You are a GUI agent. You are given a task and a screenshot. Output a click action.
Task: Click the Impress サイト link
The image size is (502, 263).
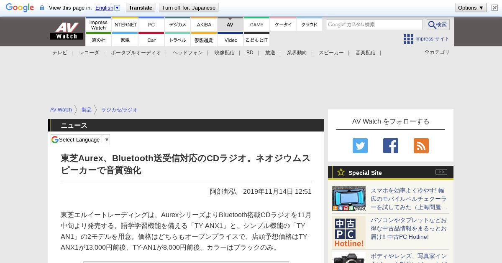pyautogui.click(x=432, y=39)
